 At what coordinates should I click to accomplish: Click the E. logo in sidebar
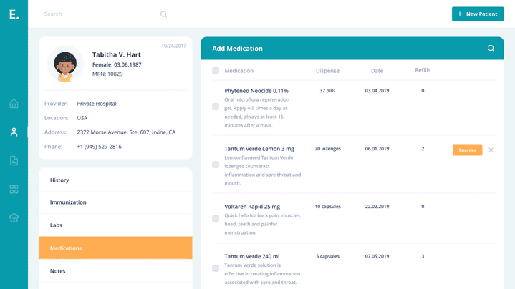point(14,14)
